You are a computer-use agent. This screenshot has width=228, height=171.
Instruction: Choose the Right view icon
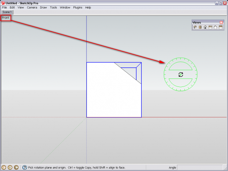point(210,27)
